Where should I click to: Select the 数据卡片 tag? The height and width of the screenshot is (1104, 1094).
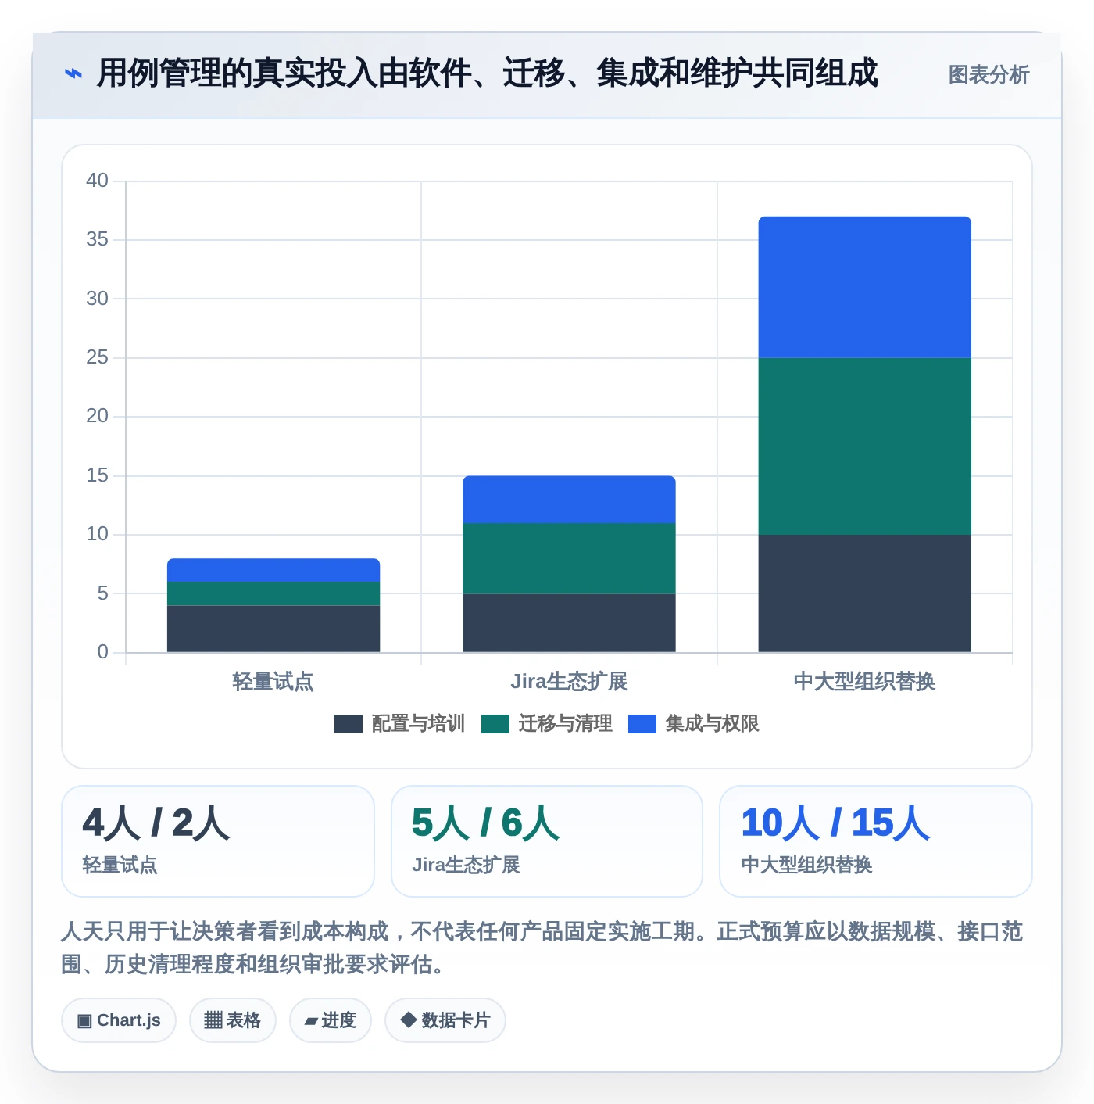[445, 1020]
